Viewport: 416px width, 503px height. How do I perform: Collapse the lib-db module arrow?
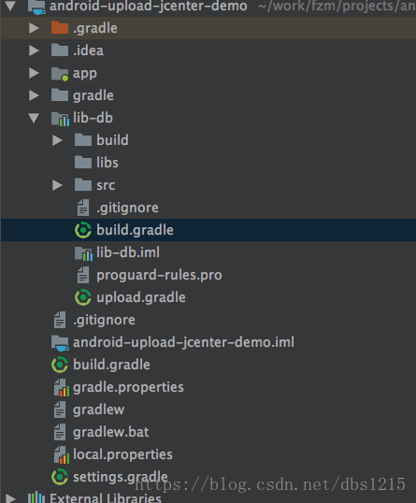click(x=34, y=118)
